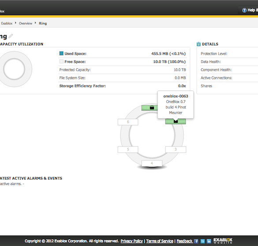Click the 0.0x efficiency value
258x246 pixels.
(x=182, y=86)
